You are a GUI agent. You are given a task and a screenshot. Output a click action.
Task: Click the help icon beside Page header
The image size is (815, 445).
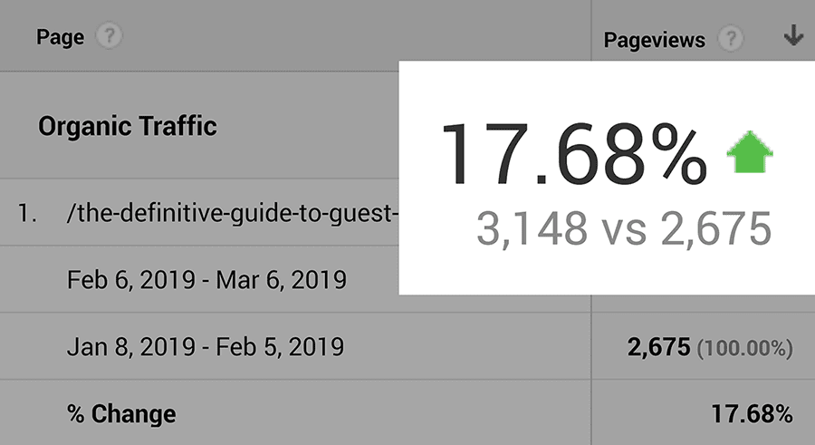110,37
